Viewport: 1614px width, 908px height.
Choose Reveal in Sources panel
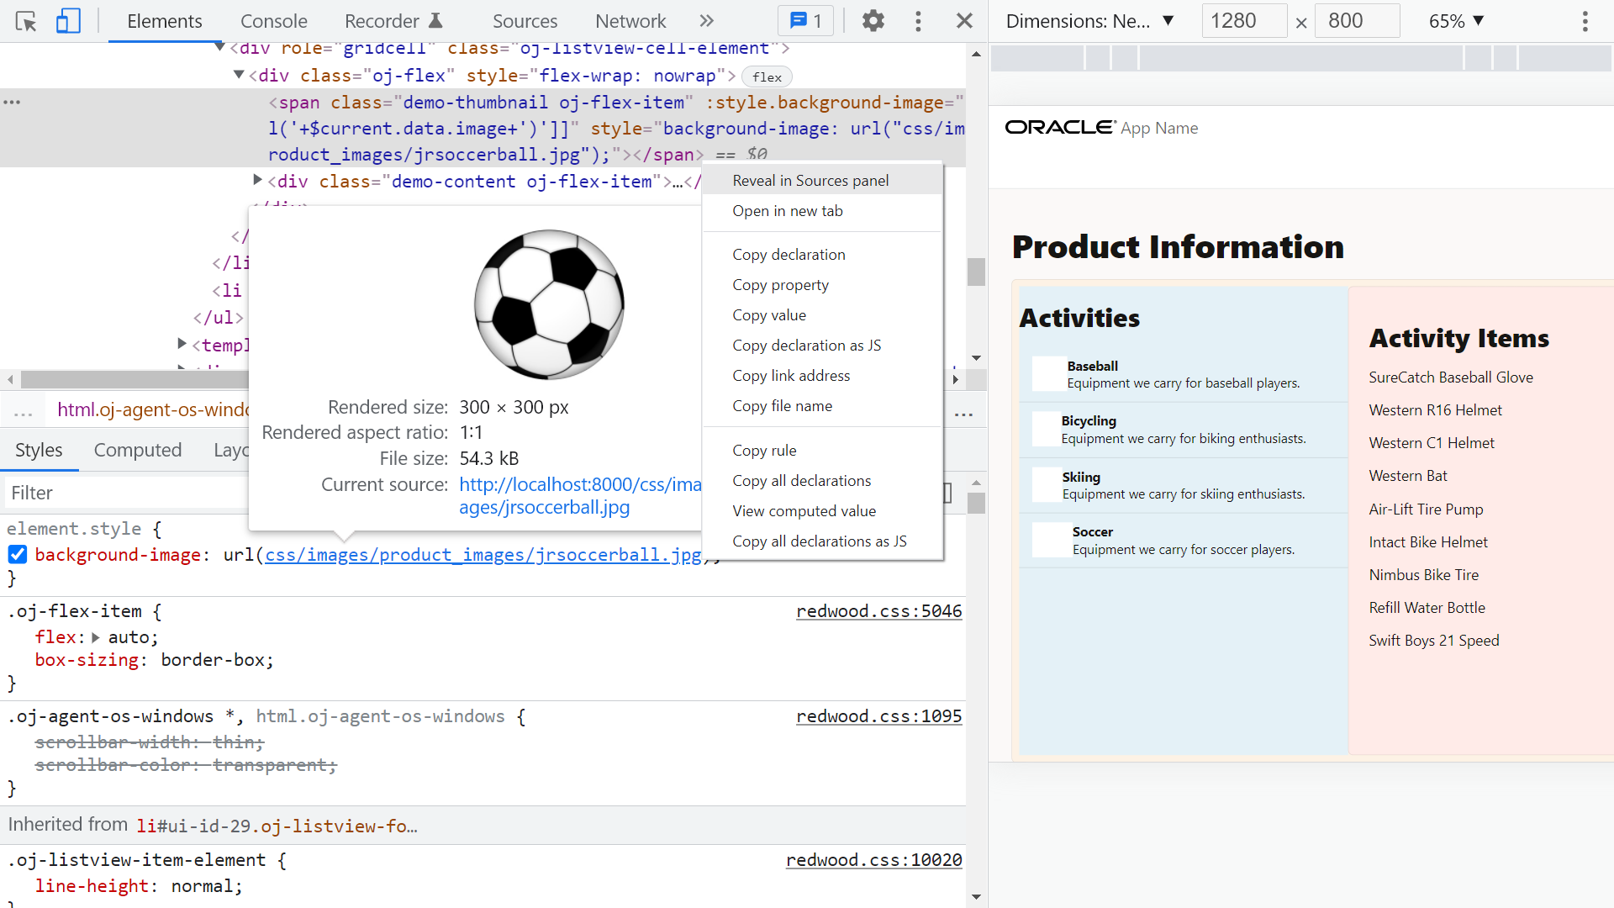(810, 181)
